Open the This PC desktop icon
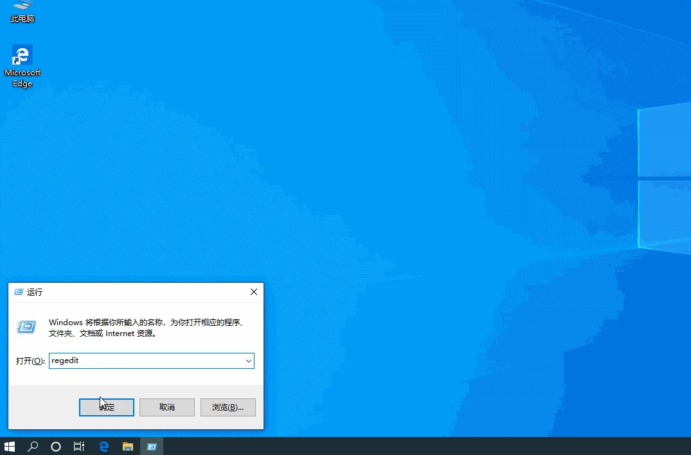The height and width of the screenshot is (455, 691). pos(22,12)
